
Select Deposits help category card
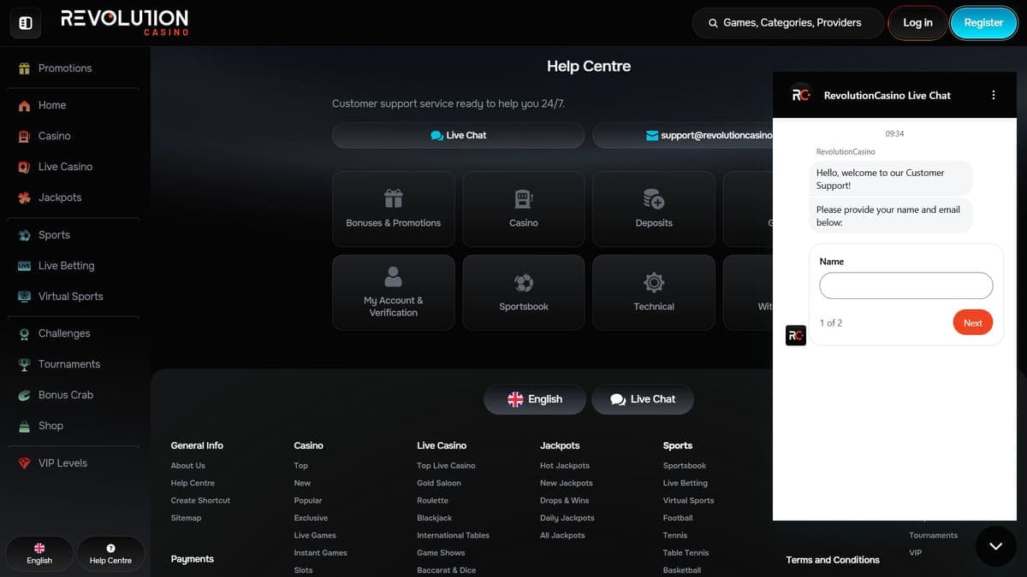pyautogui.click(x=654, y=209)
